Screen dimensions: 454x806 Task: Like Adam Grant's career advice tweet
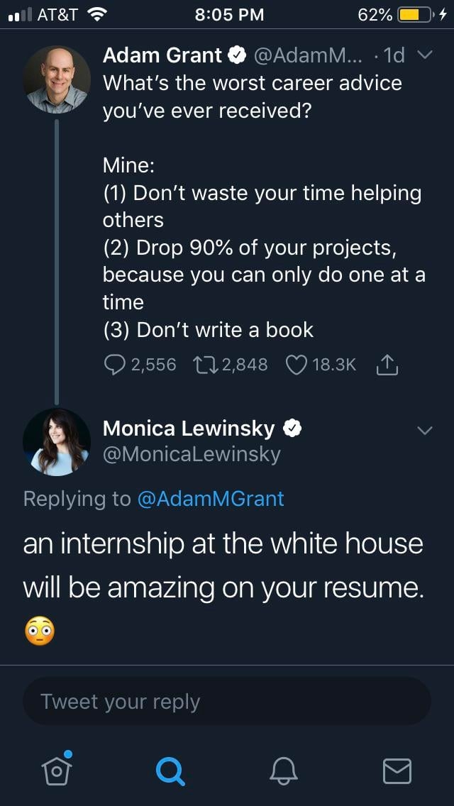pos(295,365)
